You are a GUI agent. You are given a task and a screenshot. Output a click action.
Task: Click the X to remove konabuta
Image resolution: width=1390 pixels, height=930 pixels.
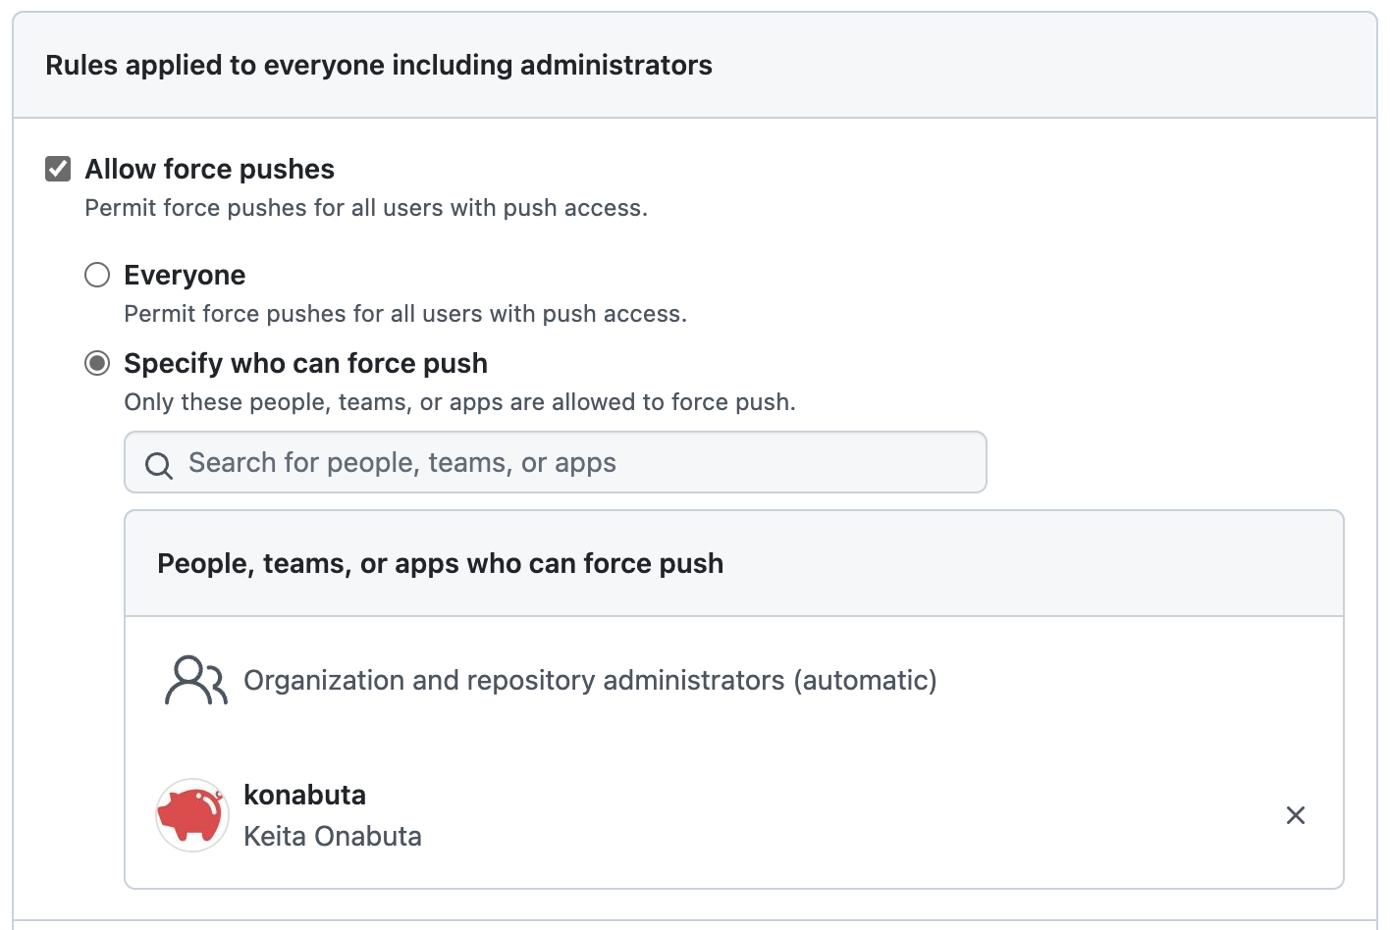(1295, 815)
